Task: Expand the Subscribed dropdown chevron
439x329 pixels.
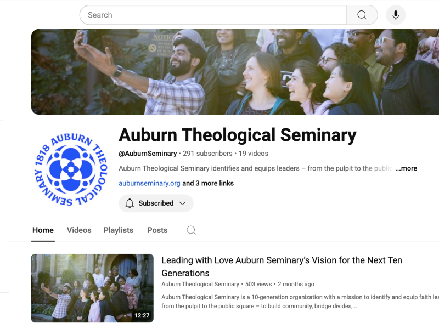Action: 183,203
